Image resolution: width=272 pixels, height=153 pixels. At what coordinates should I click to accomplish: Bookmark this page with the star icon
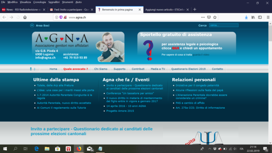[215, 17]
